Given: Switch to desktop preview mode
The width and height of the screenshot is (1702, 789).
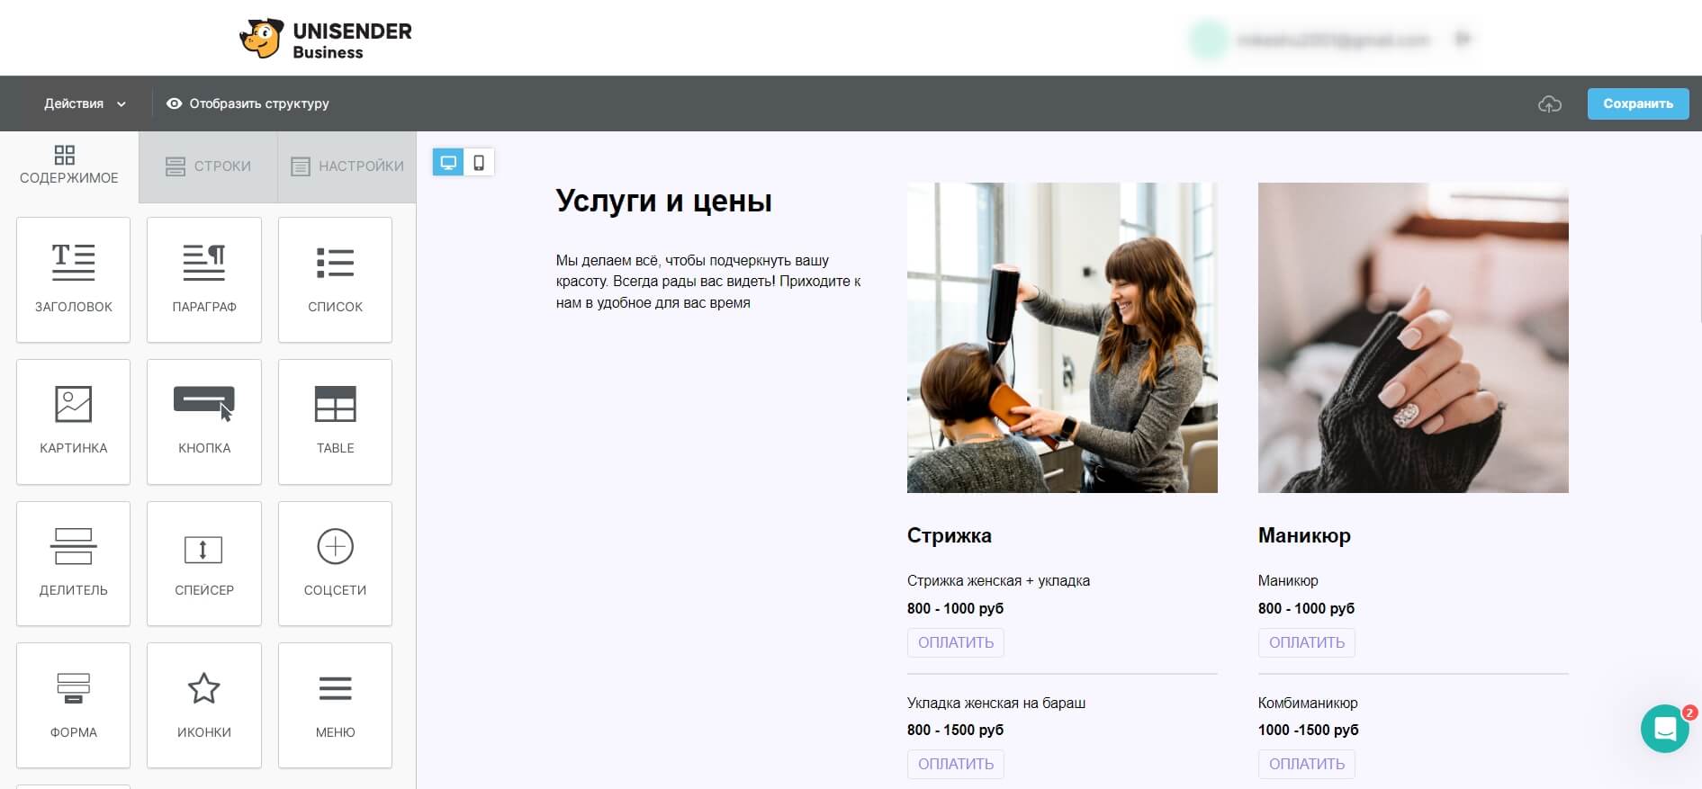Looking at the screenshot, I should 448,163.
